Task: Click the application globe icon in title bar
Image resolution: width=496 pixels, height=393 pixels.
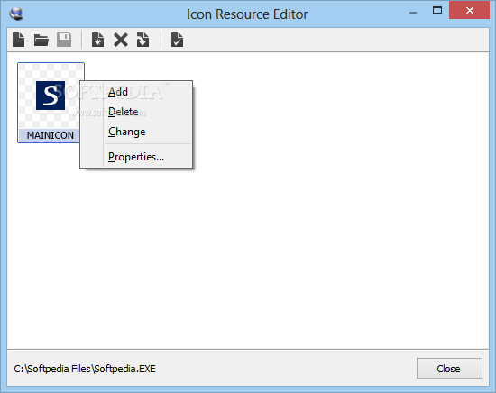Action: pyautogui.click(x=16, y=14)
